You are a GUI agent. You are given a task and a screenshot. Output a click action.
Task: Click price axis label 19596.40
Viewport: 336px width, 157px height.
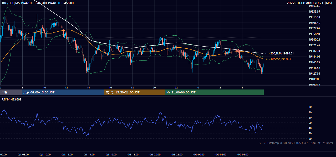tap(314, 23)
